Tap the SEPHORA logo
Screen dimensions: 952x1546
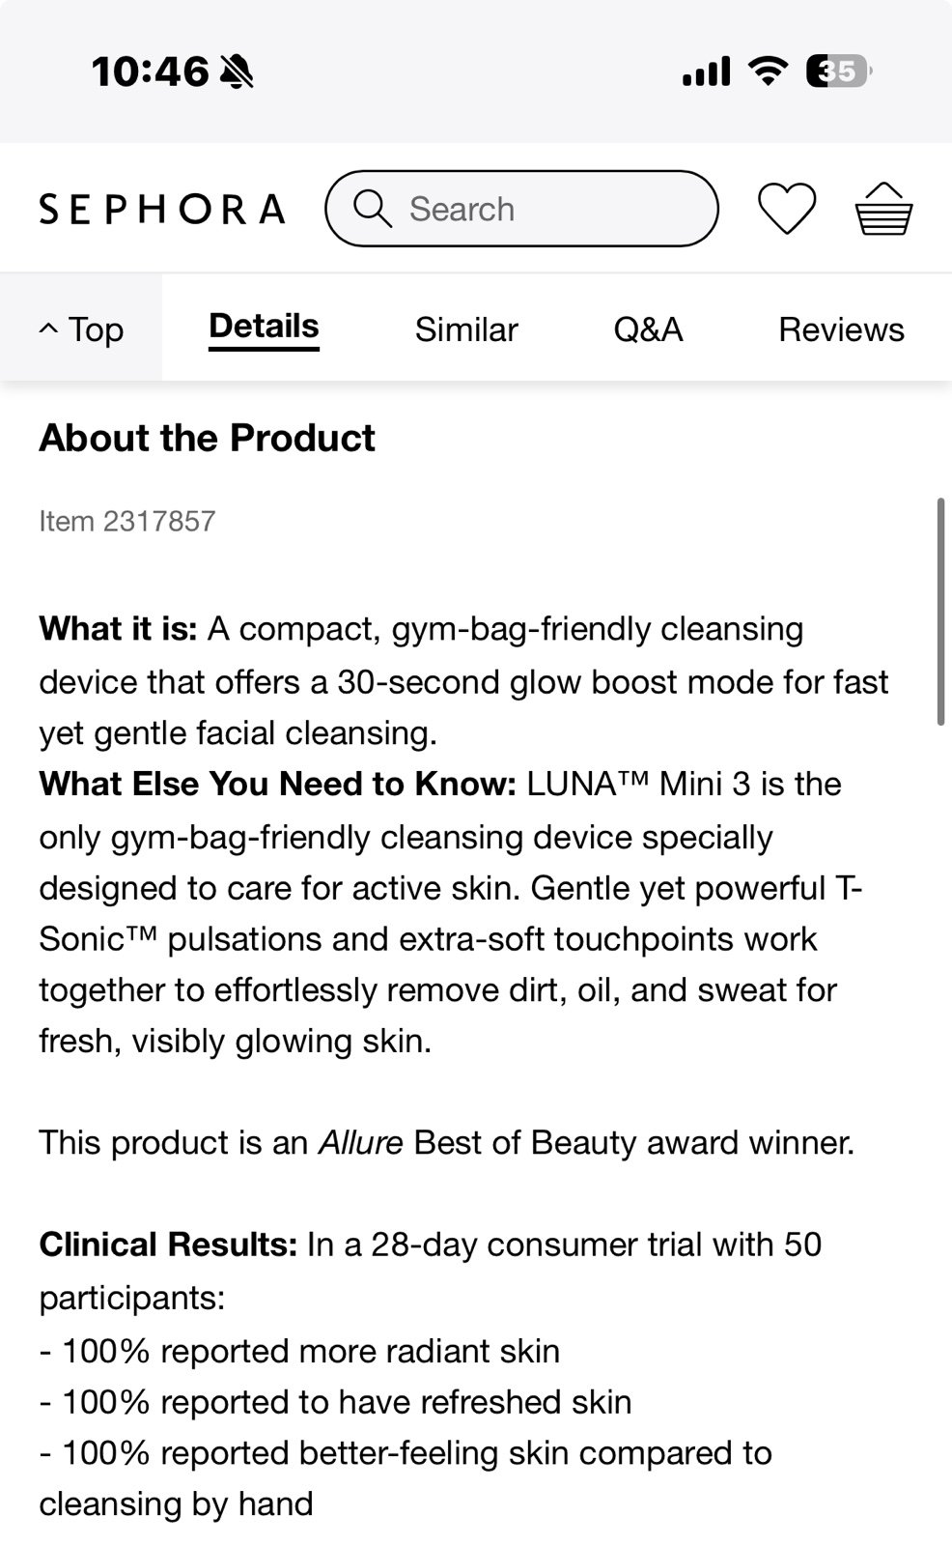[162, 209]
